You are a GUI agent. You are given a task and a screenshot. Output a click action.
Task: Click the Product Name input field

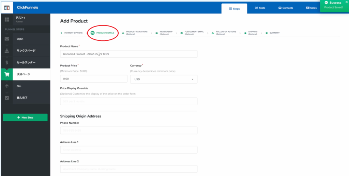pyautogui.click(x=128, y=54)
